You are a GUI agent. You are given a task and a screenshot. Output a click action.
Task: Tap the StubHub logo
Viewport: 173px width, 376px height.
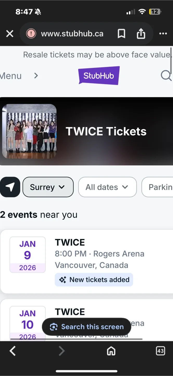99,75
